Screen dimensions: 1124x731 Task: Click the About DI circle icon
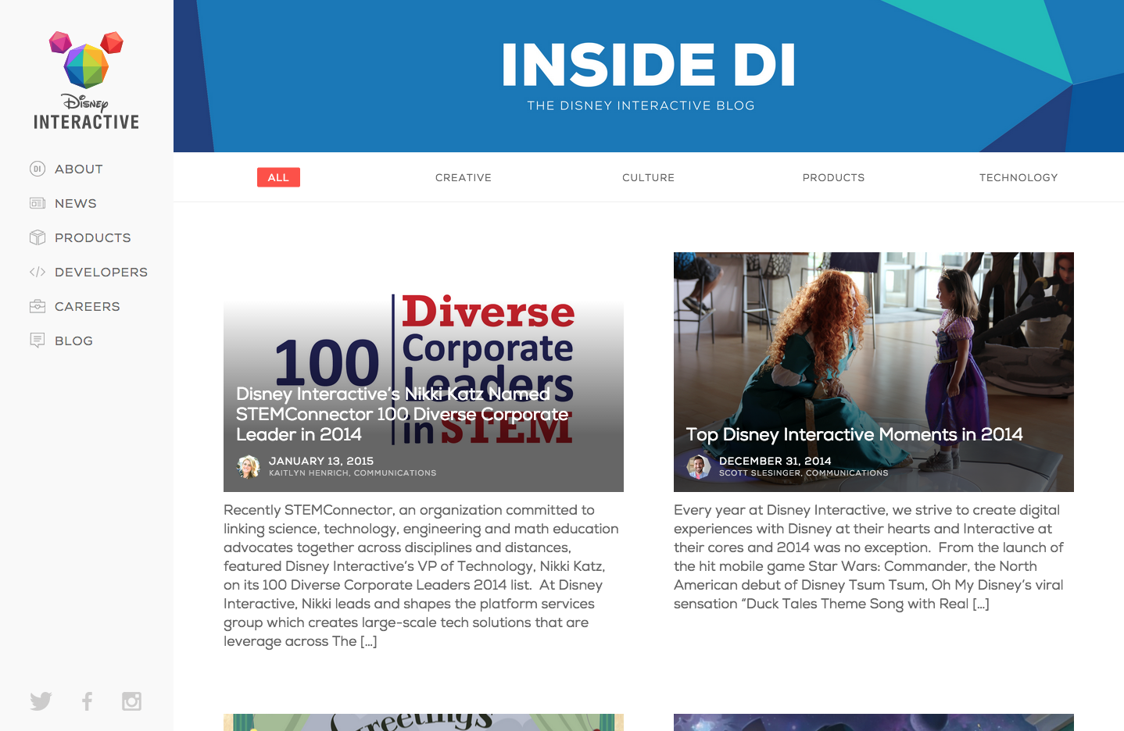tap(38, 169)
